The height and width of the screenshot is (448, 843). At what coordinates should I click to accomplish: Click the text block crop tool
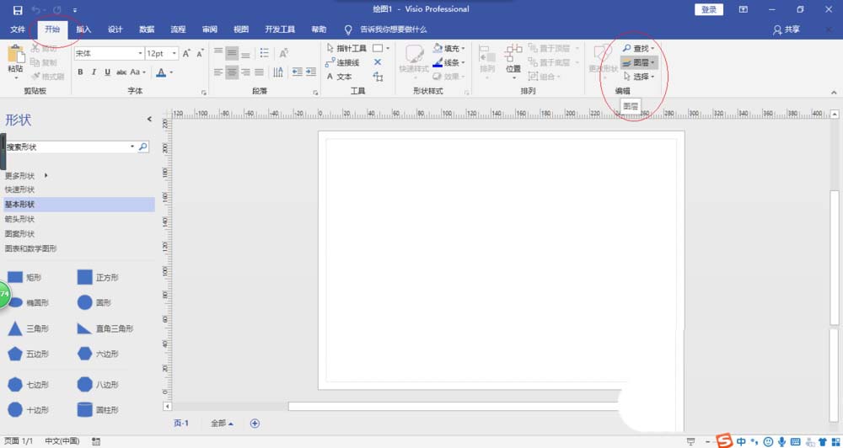(378, 77)
